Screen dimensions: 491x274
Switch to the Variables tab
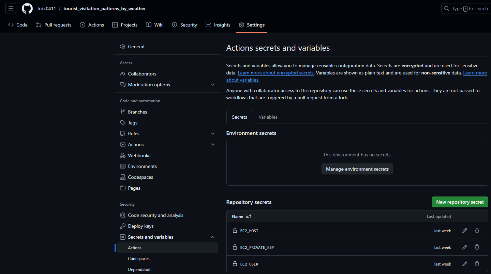(268, 117)
